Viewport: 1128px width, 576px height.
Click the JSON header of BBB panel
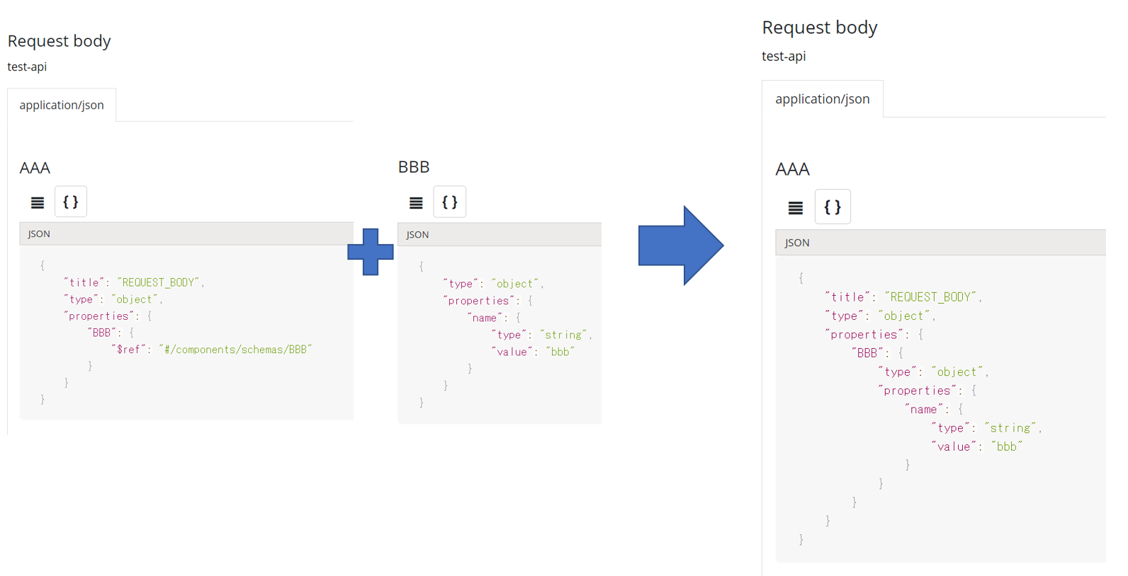coord(500,234)
